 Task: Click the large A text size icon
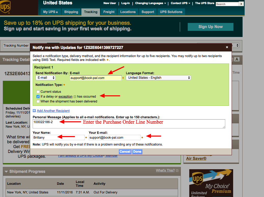(x=237, y=59)
